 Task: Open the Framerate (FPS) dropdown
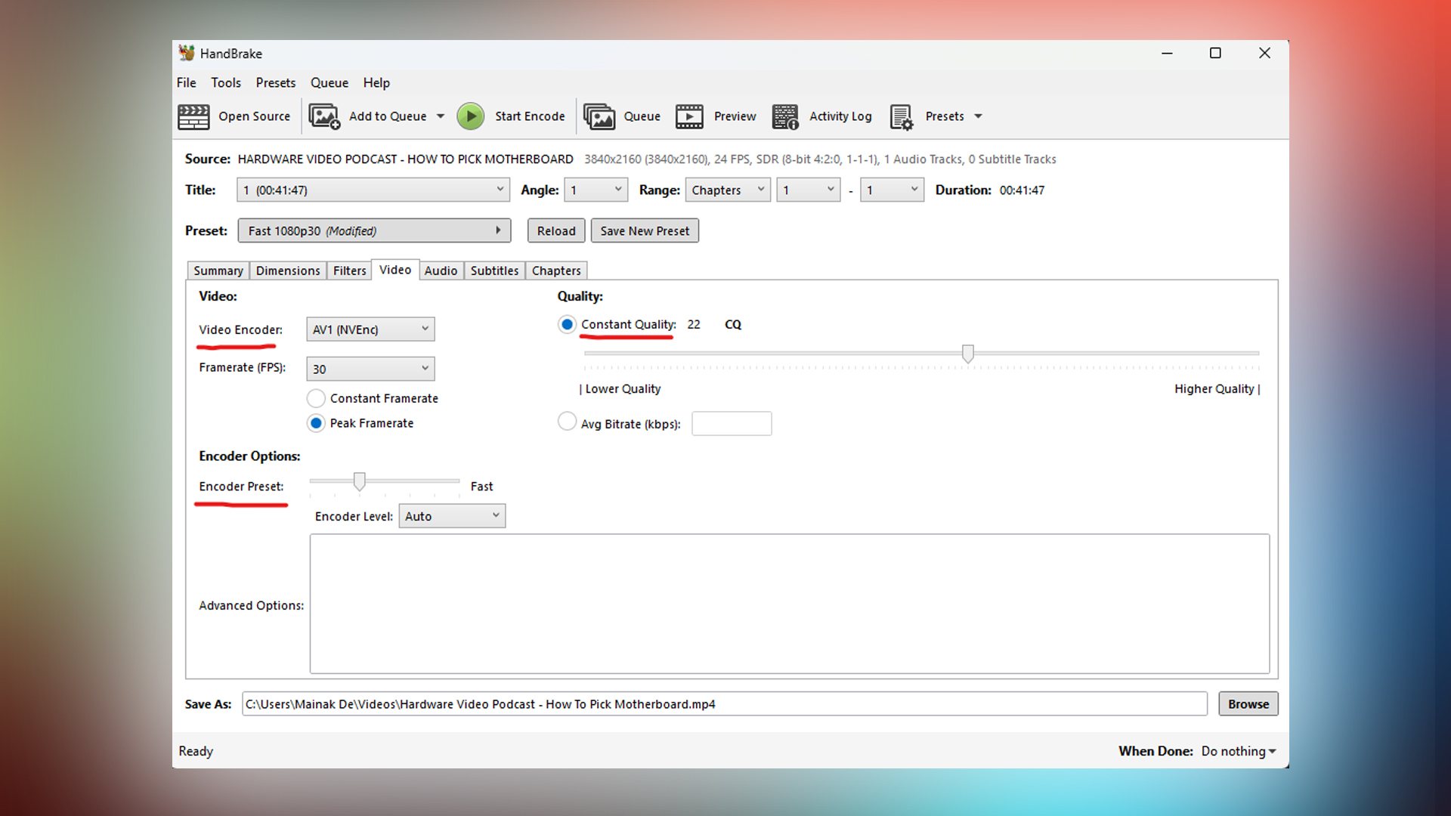(370, 369)
